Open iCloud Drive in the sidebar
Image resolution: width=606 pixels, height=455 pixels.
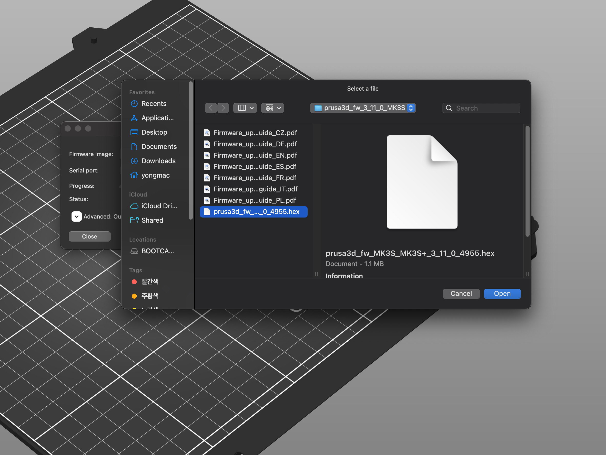coord(159,206)
